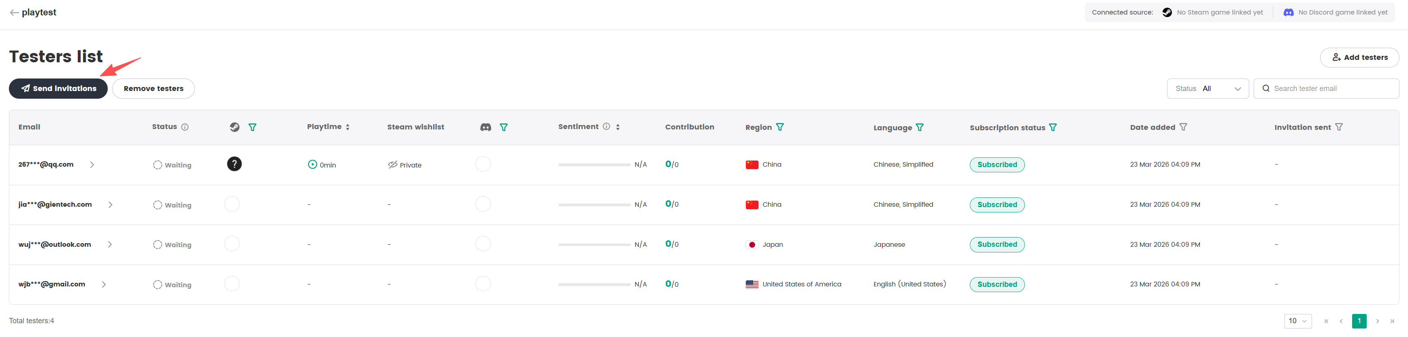Open the Add testers dialog
This screenshot has width=1408, height=337.
(1359, 57)
